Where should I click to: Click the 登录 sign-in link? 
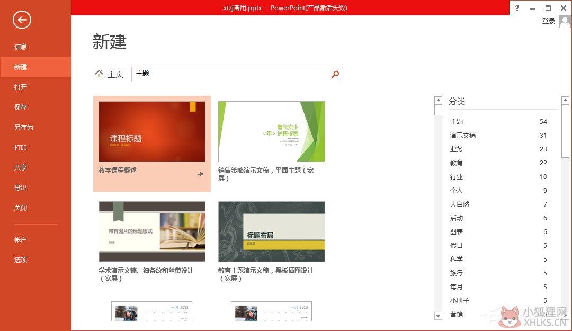pos(548,21)
